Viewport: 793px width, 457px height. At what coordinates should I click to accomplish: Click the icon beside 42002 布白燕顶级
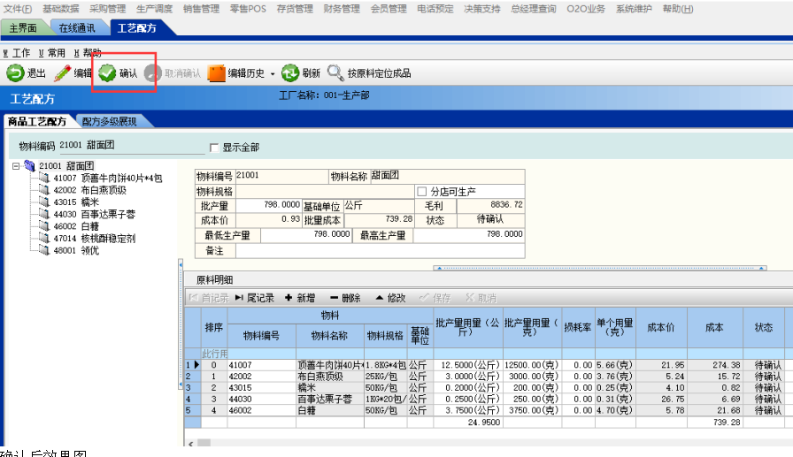[x=44, y=190]
